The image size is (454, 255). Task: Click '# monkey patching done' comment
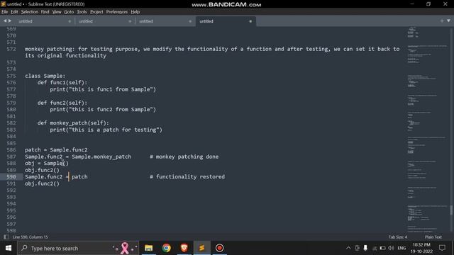(x=184, y=157)
